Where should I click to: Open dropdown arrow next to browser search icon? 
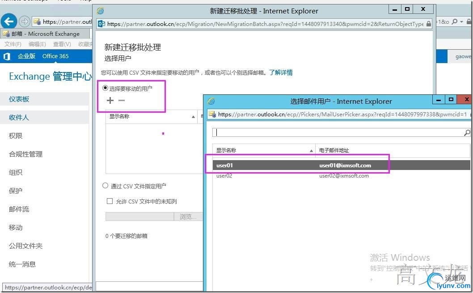[x=461, y=22]
